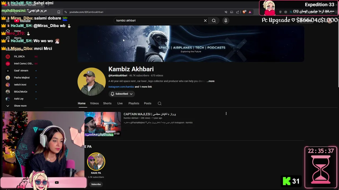This screenshot has width=339, height=190.
Task: Expand 'Show more' subscriptions
Action: 20,106
